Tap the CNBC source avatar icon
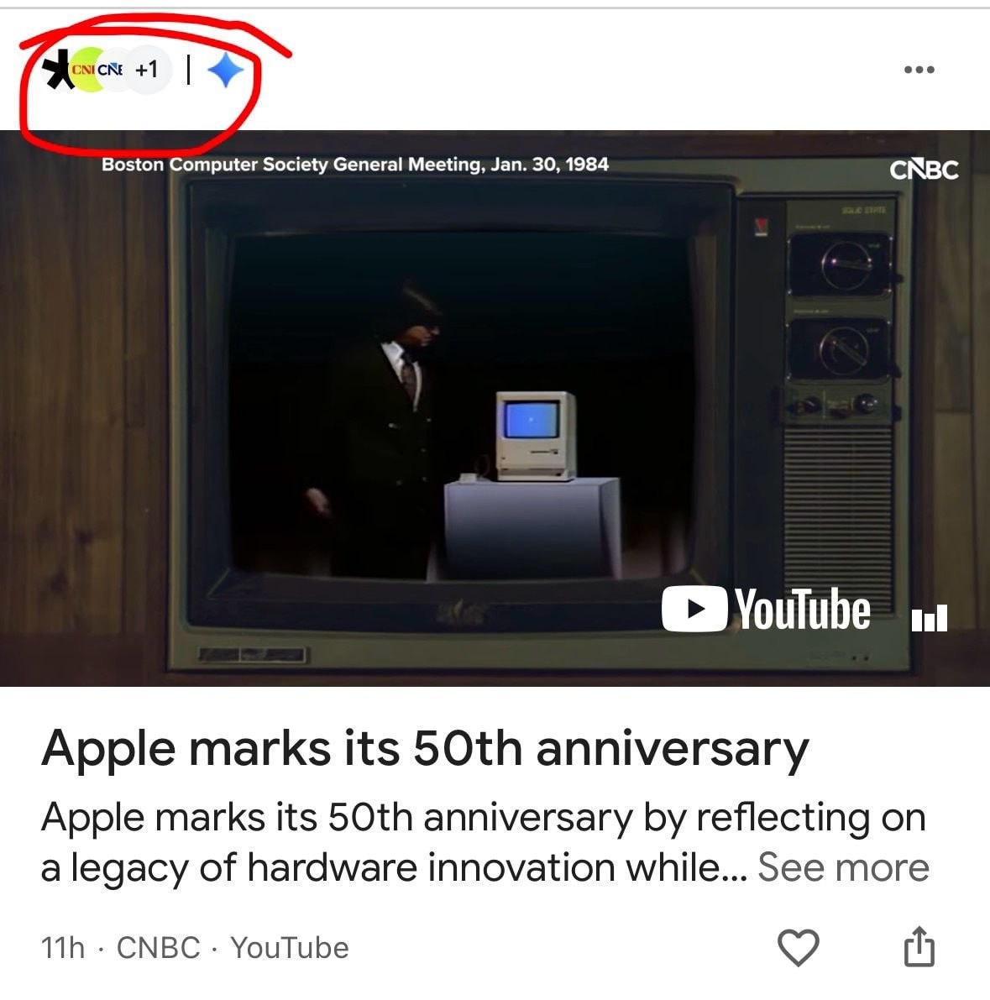This screenshot has width=990, height=1000. tap(112, 69)
